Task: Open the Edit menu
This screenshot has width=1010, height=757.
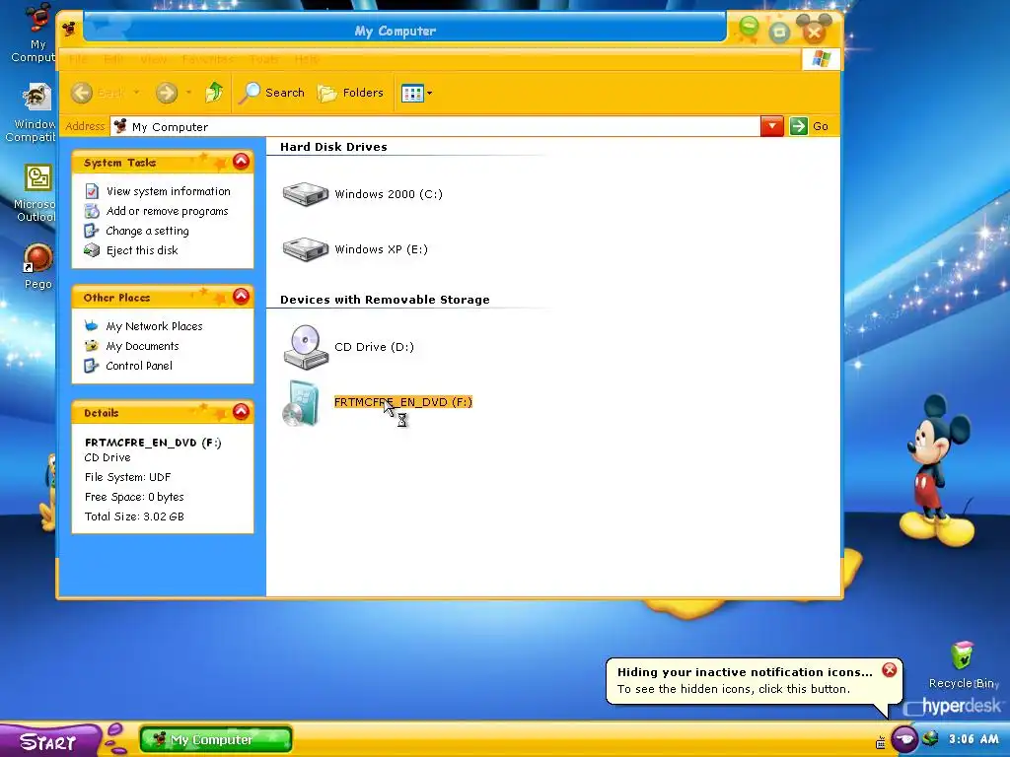Action: pos(113,59)
